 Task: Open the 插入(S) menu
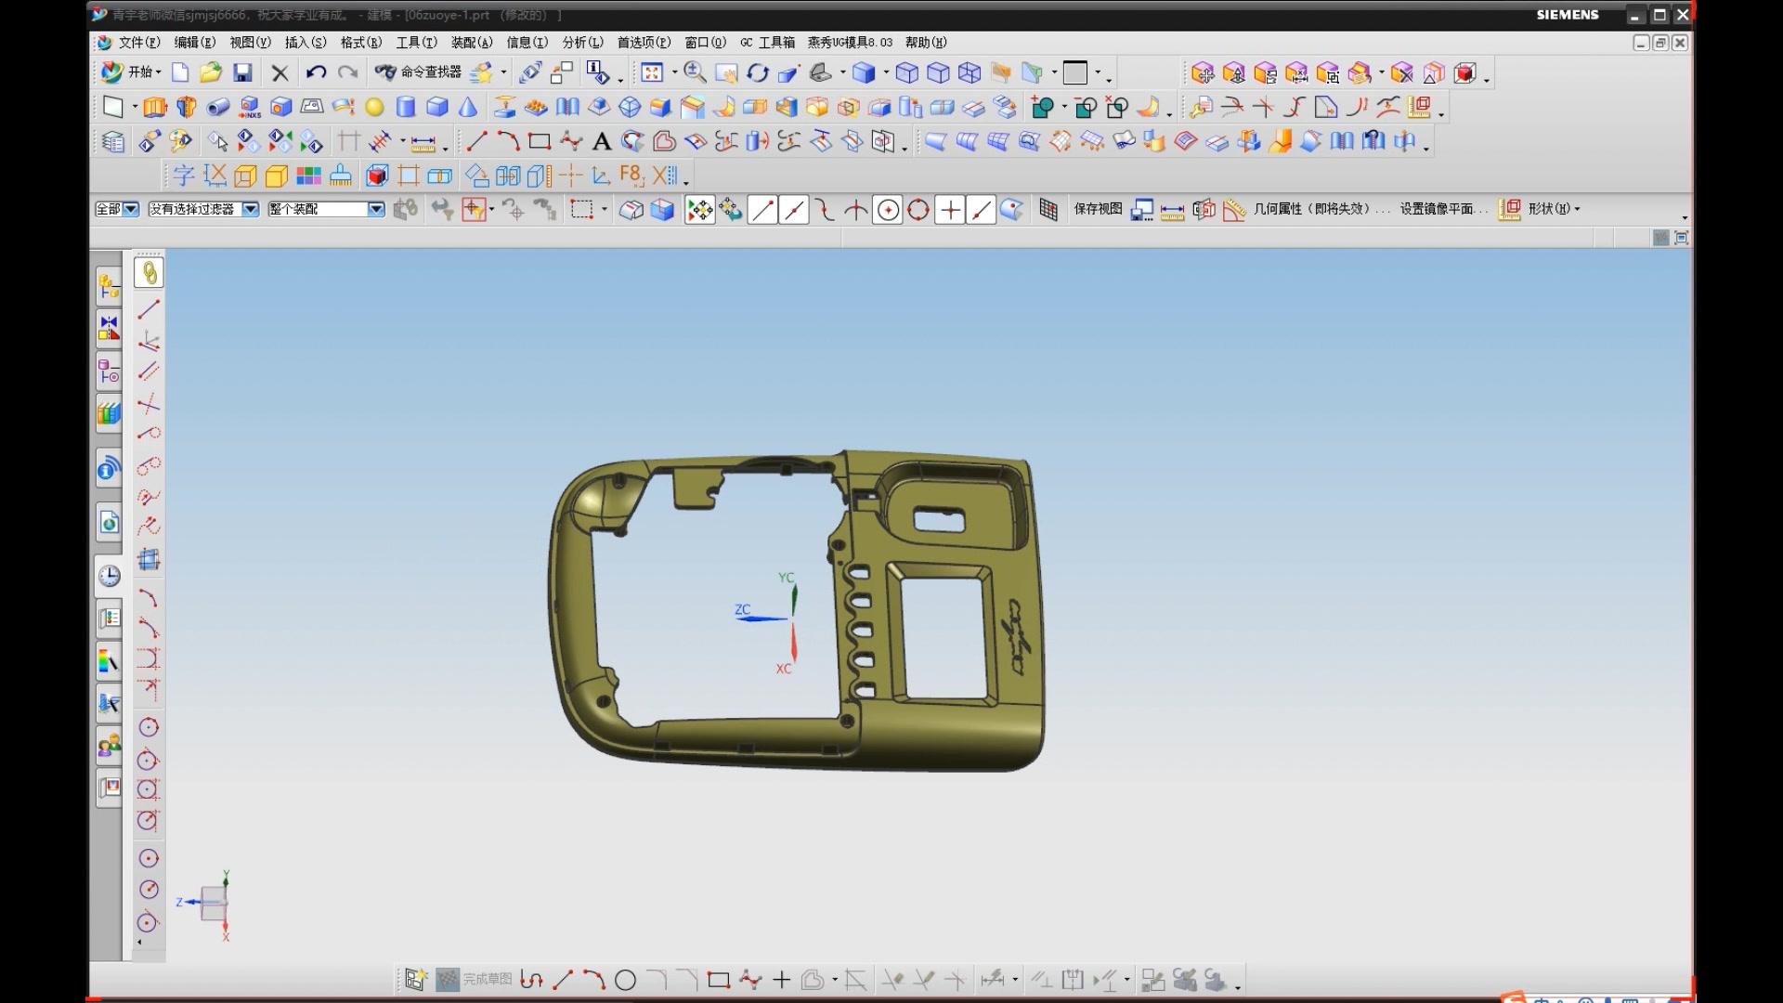[x=305, y=43]
